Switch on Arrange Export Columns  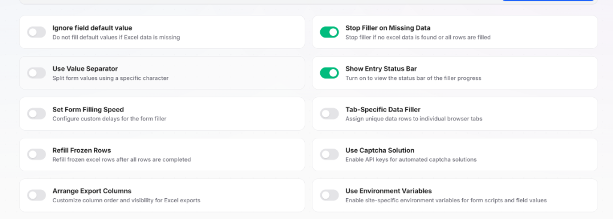[x=37, y=195]
